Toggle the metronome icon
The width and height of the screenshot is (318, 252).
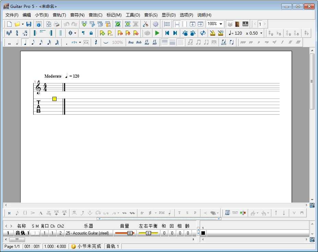pos(212,33)
